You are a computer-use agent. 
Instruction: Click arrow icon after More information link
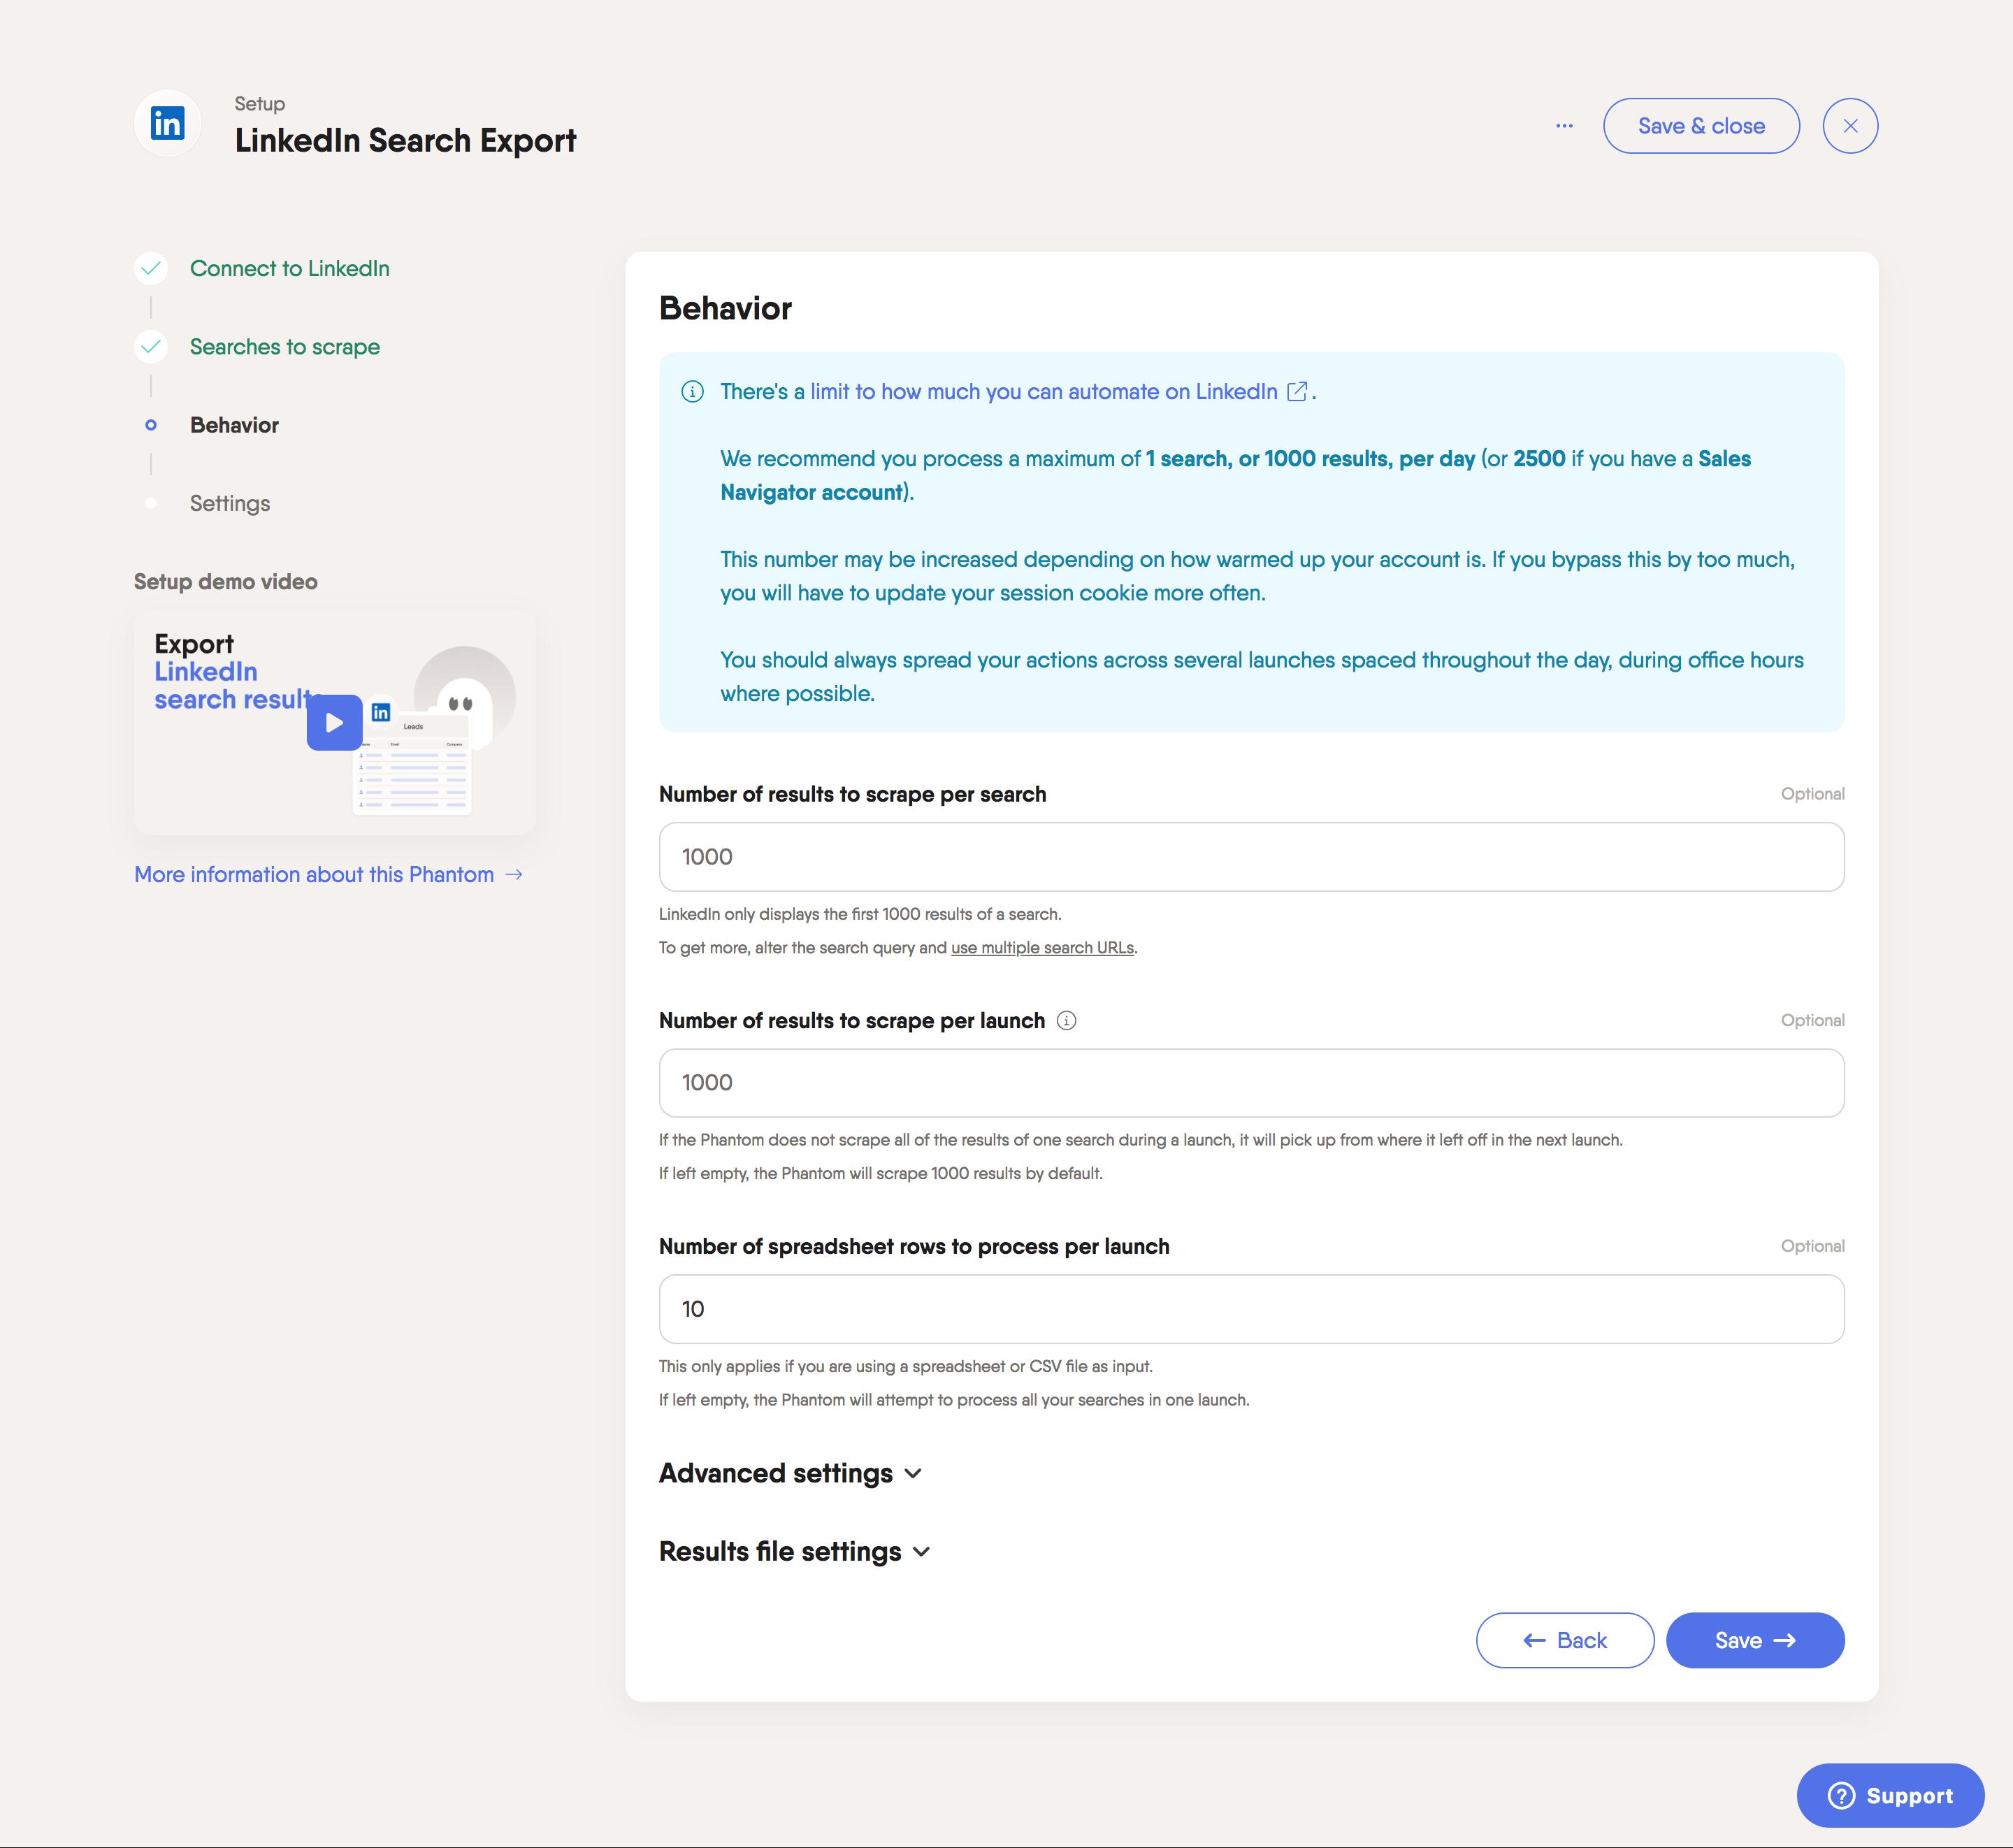pos(514,875)
